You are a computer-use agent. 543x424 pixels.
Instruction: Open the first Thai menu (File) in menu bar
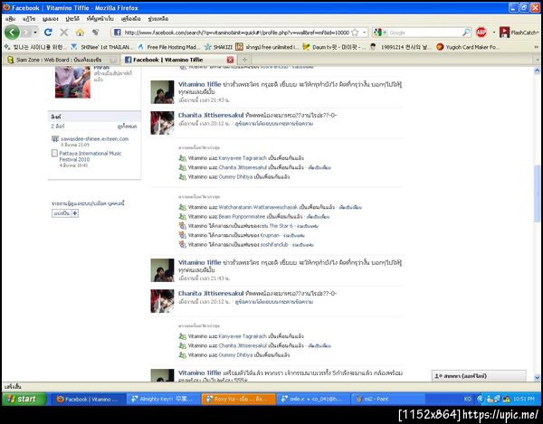[x=10, y=19]
